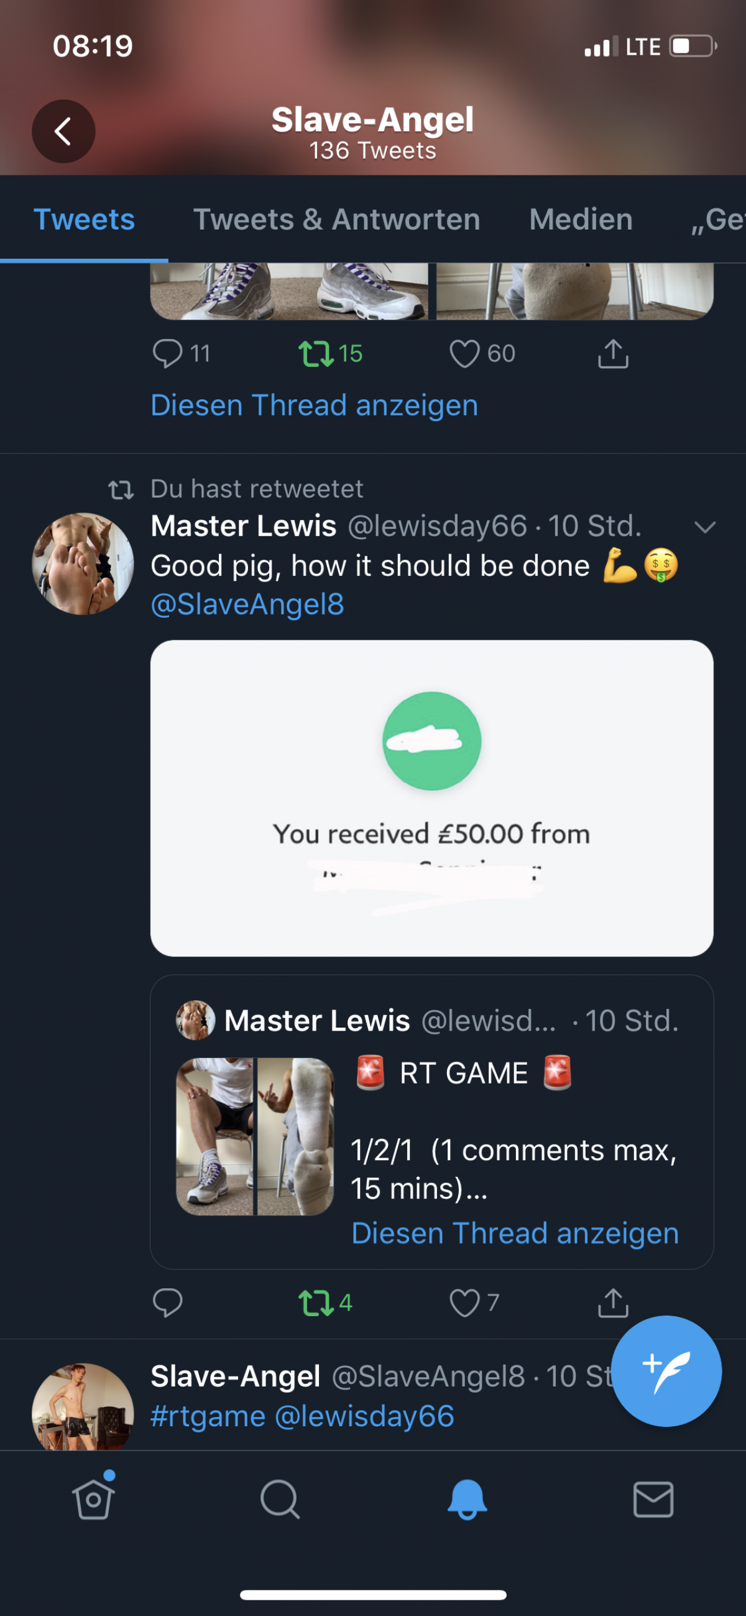This screenshot has height=1616, width=746.
Task: Tap the back arrow button
Action: [63, 132]
